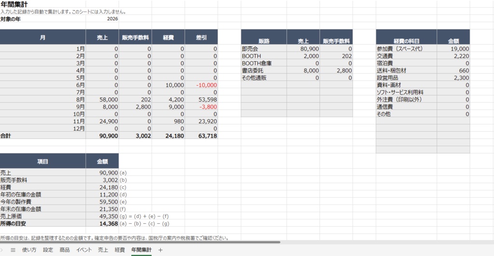Viewport: 494px width, 256px height.
Task: Click the 11月 sales value 24,900
Action: tap(102, 121)
